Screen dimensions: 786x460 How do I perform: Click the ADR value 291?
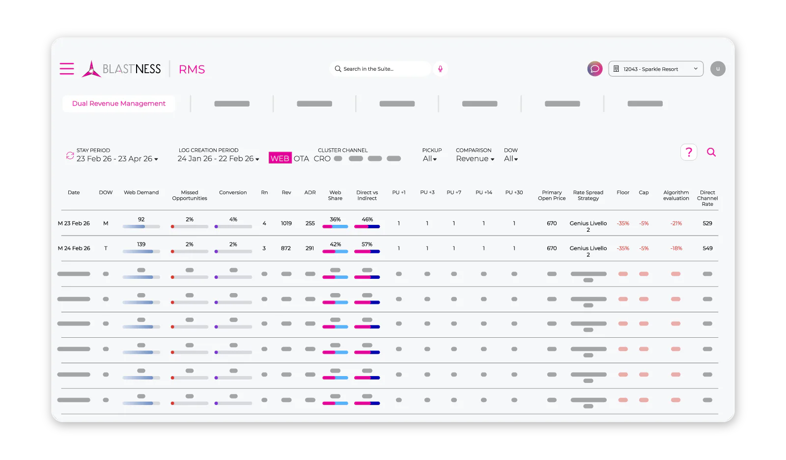309,248
